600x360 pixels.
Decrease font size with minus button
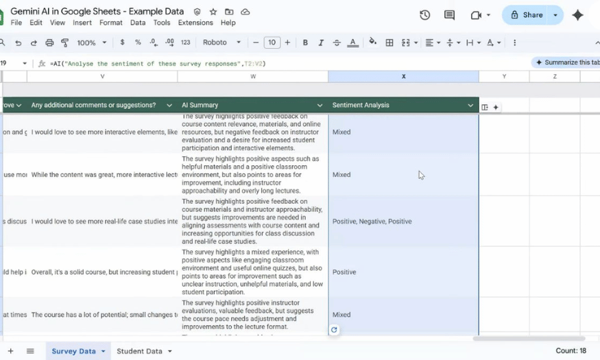coord(256,43)
